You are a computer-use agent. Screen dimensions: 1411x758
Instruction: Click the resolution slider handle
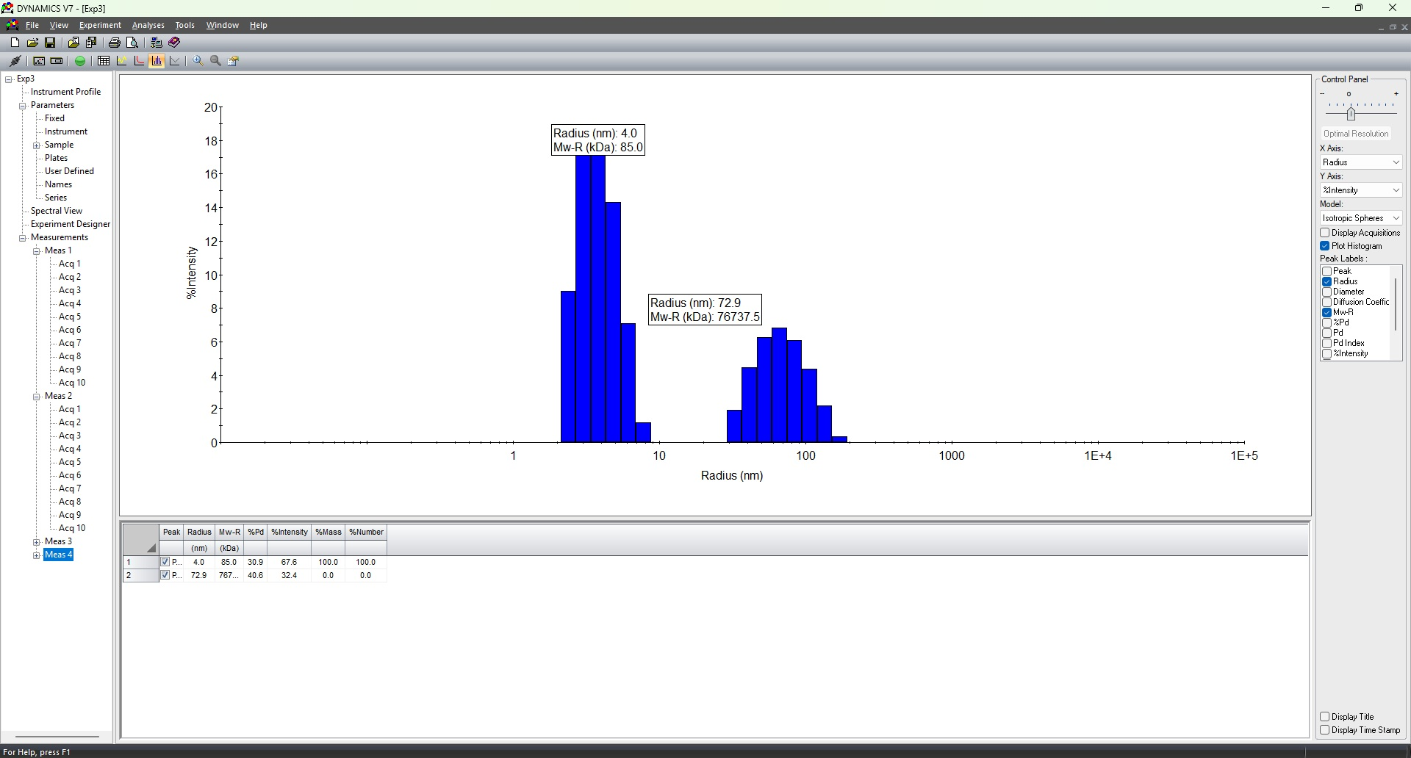pyautogui.click(x=1351, y=114)
